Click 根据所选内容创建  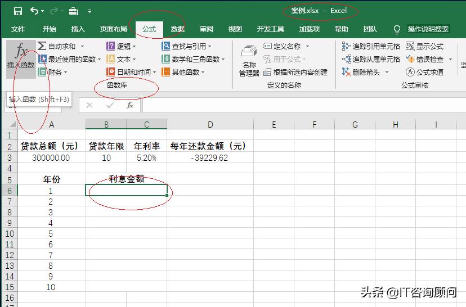click(295, 72)
